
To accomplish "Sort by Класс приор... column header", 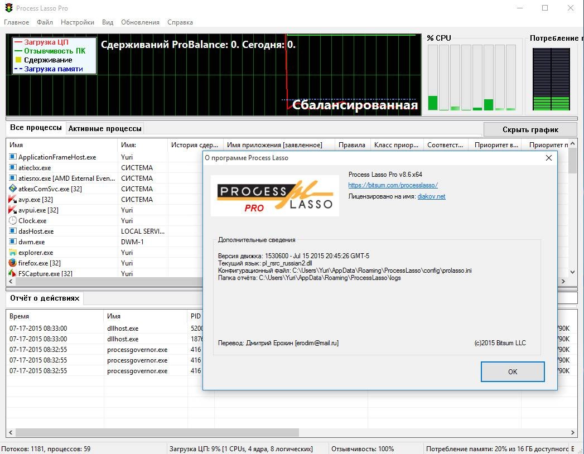I will tap(397, 145).
